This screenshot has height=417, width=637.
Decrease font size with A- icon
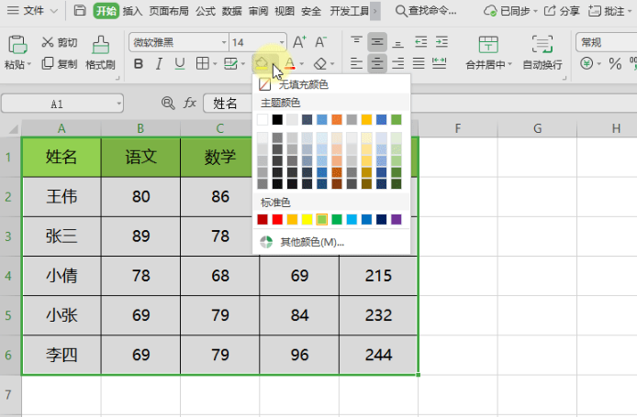[320, 42]
